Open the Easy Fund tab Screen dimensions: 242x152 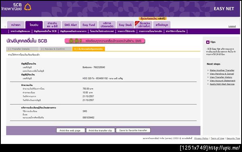[89, 25]
